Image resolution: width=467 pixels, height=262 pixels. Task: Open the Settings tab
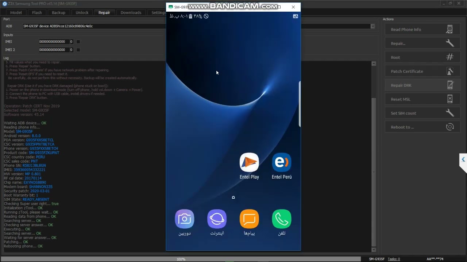click(159, 12)
